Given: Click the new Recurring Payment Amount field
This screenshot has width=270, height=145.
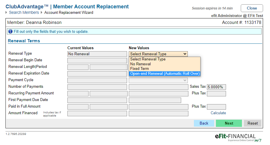Looking at the screenshot, I should tap(158, 94).
